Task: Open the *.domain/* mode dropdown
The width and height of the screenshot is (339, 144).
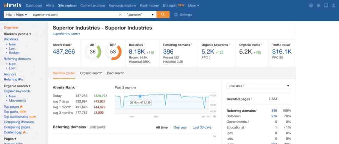Action: [x=141, y=15]
